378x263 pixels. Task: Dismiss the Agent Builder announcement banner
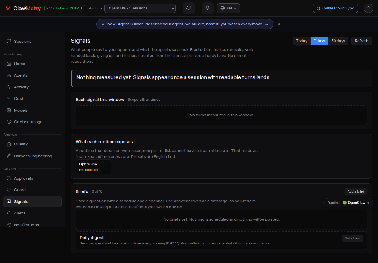point(279,24)
